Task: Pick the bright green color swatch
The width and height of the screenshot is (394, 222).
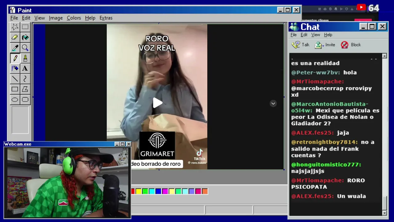Action: [x=145, y=191]
